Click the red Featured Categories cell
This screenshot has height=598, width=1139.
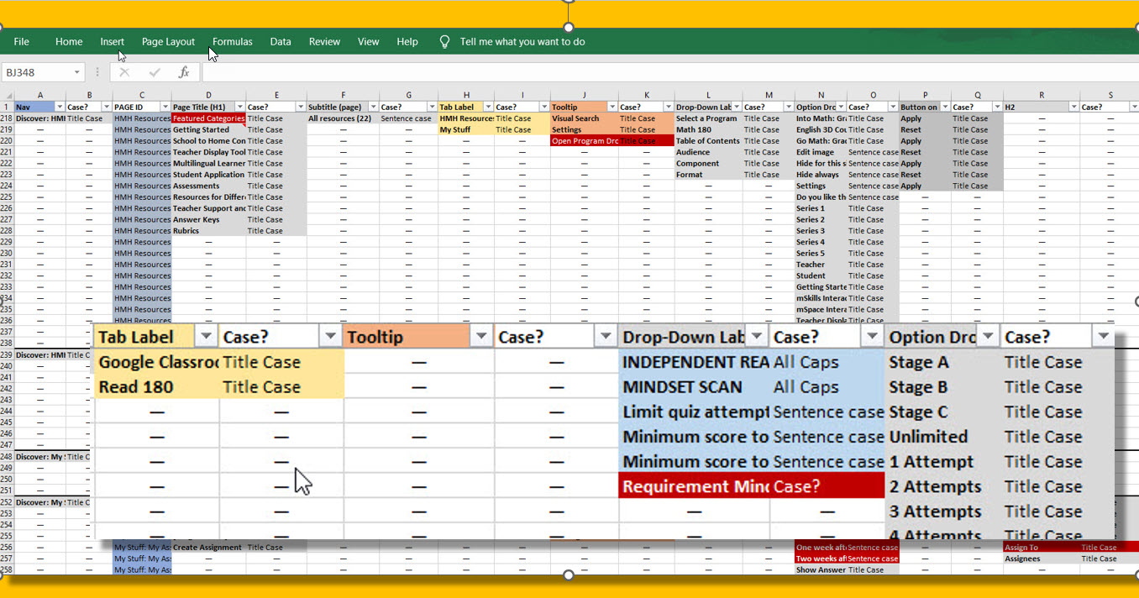coord(208,118)
